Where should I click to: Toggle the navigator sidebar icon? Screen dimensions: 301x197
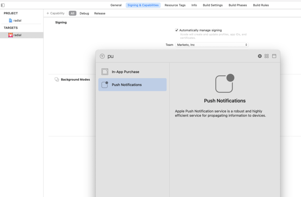pos(3,5)
